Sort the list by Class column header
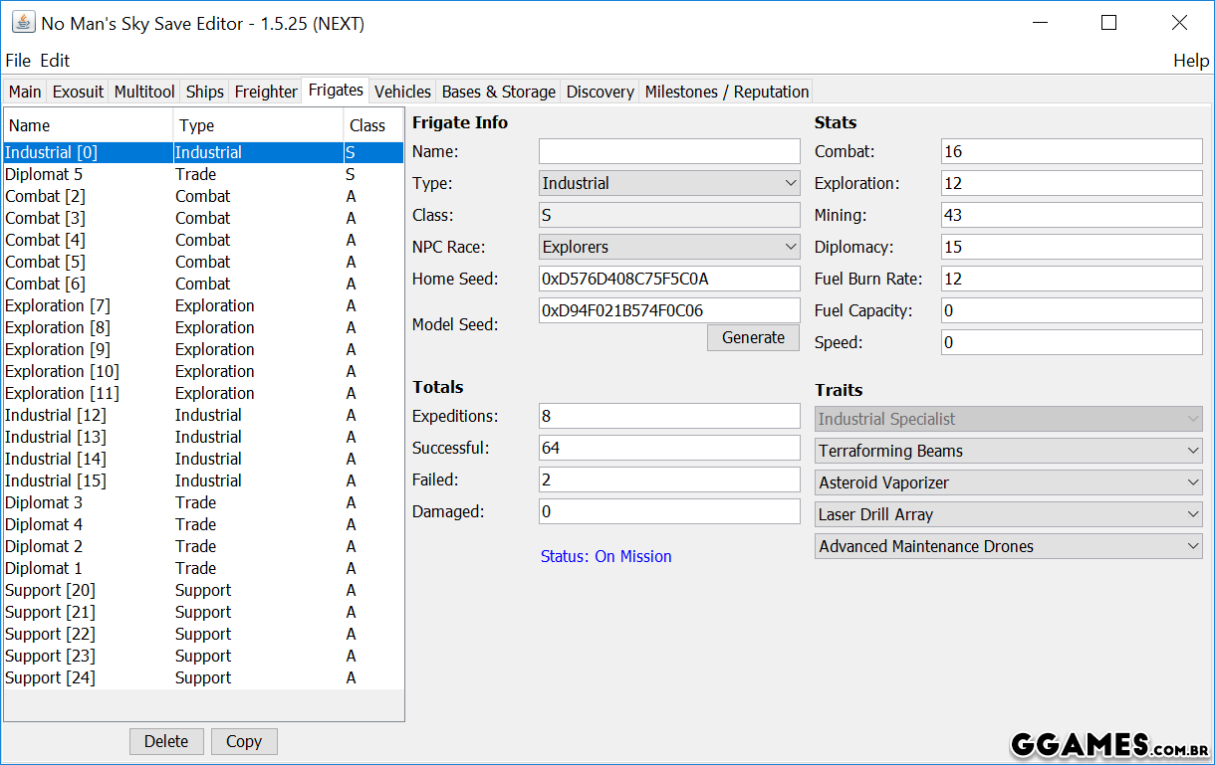Image resolution: width=1215 pixels, height=765 pixels. pos(367,125)
